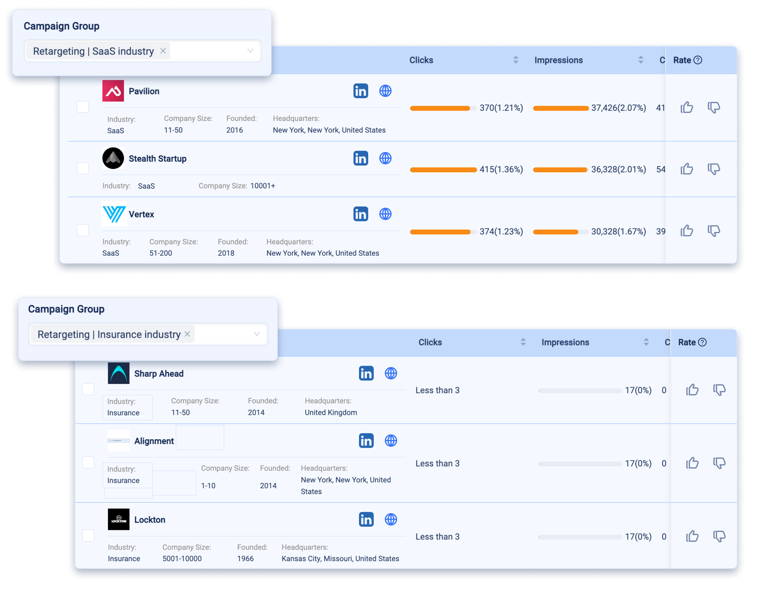Screen dimensions: 757x589
Task: Open Lockton's website globe icon
Action: pyautogui.click(x=391, y=519)
